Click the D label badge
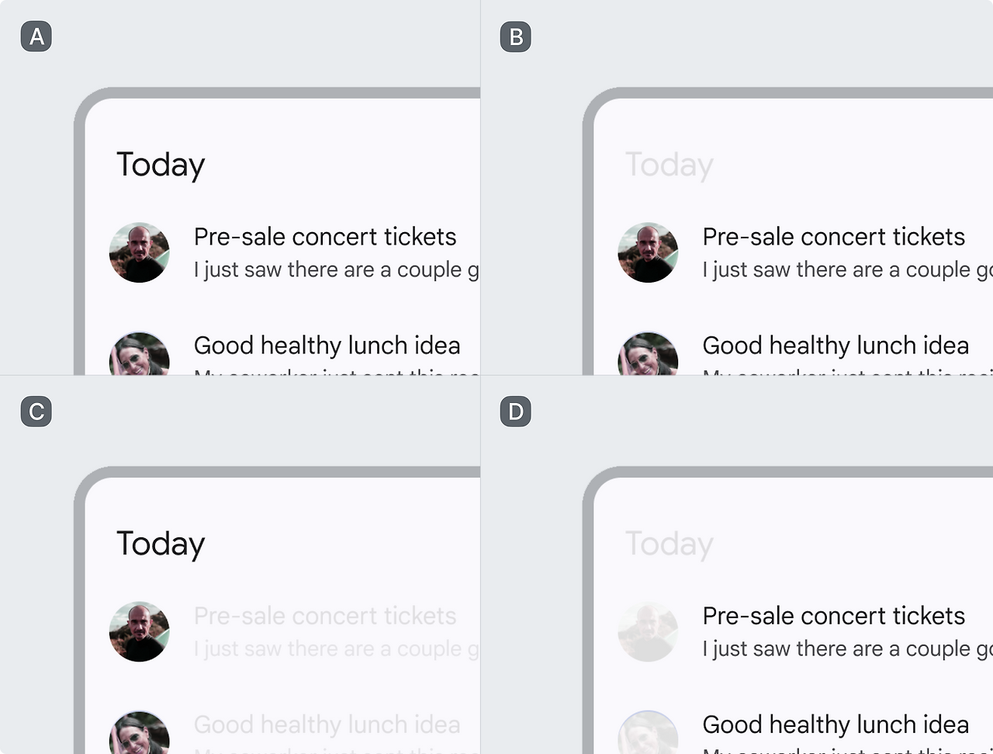The image size is (993, 754). click(x=516, y=412)
